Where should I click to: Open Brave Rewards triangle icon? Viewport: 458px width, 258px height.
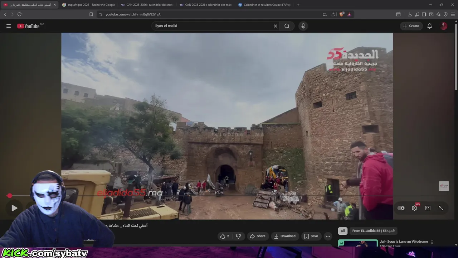click(x=349, y=14)
